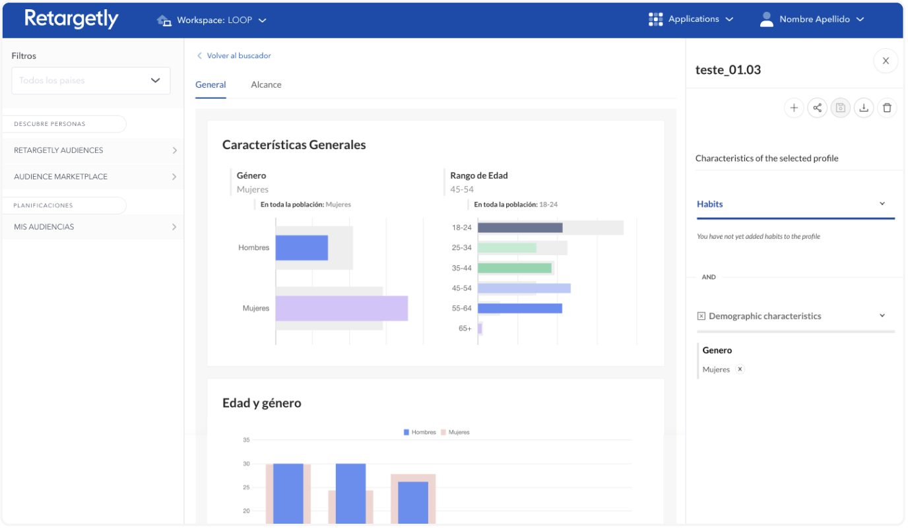Image resolution: width=908 pixels, height=529 pixels.
Task: Click the Rango de Edad title
Action: click(479, 175)
